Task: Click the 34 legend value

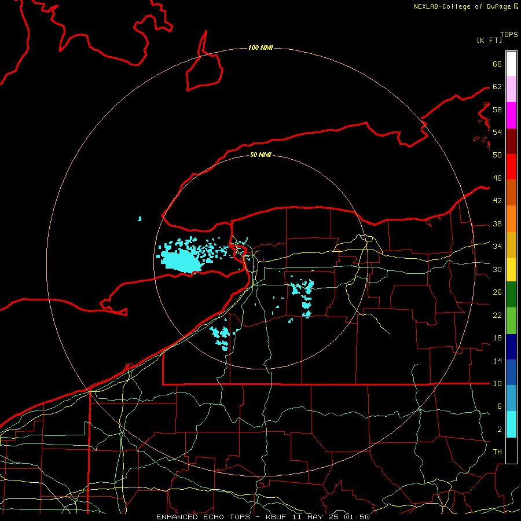Action: (497, 247)
